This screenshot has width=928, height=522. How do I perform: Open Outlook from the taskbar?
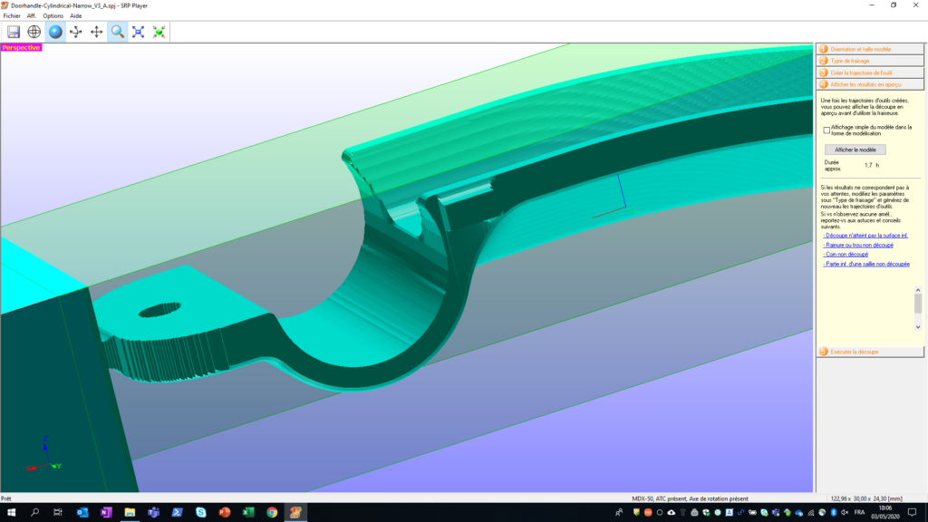pos(82,513)
